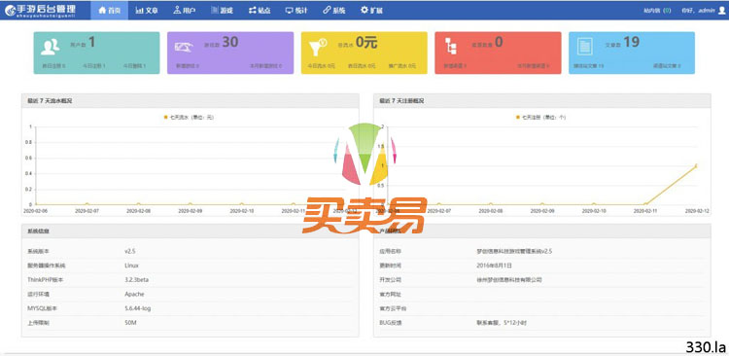Click the 最近 7 天流水概况 panel header

coord(191,100)
